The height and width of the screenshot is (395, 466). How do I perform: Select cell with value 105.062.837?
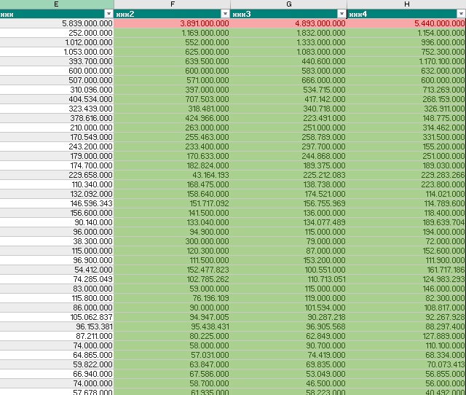57,317
